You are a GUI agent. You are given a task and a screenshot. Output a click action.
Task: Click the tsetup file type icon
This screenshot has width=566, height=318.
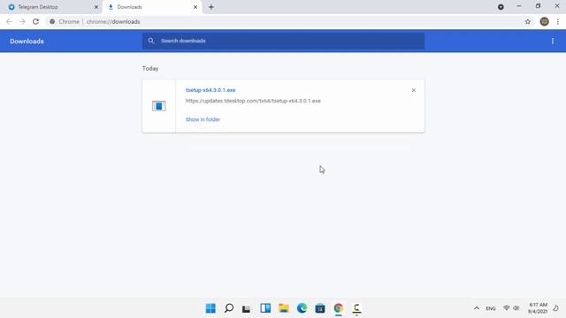(159, 106)
